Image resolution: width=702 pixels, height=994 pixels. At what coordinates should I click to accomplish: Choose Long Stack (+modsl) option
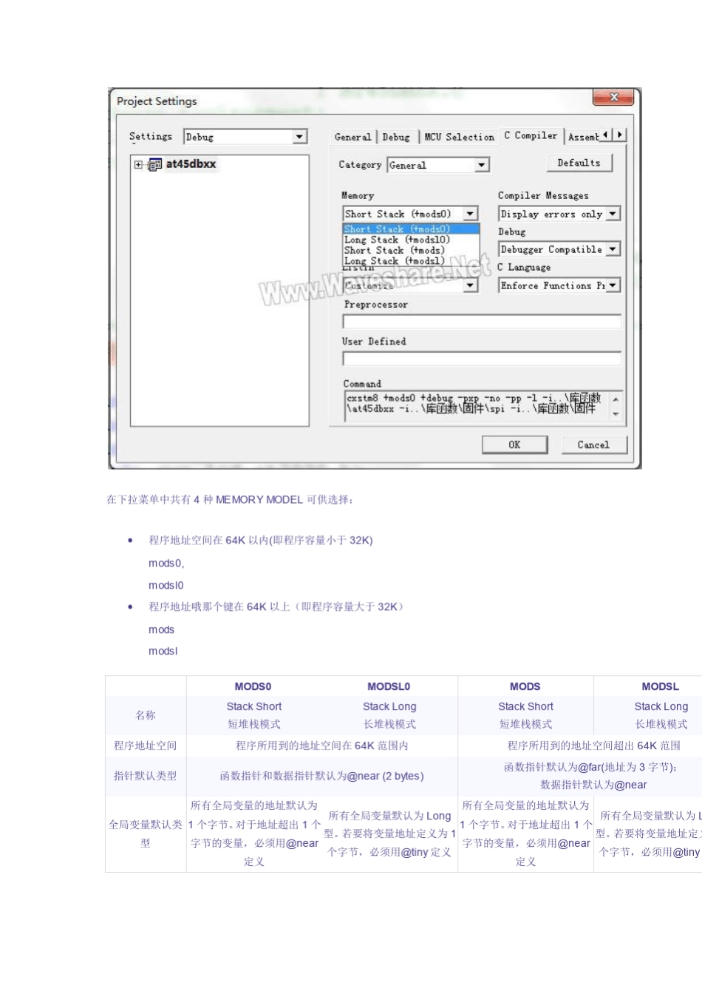click(x=411, y=260)
